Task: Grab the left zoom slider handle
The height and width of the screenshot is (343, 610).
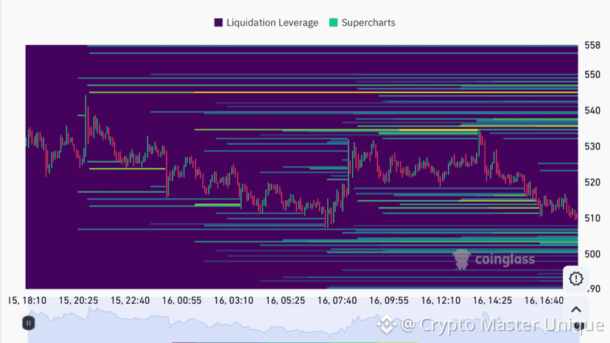Action: tap(29, 323)
